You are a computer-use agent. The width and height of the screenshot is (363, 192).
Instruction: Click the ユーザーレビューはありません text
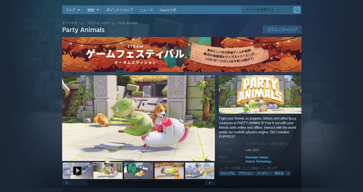[267, 144]
